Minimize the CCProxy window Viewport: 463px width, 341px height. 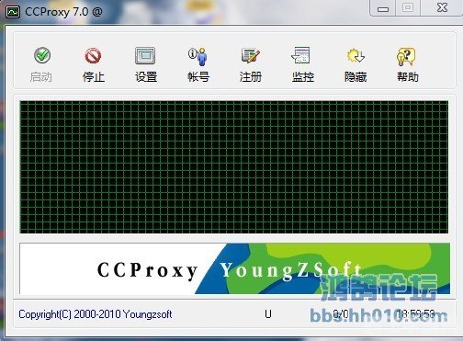pos(383,8)
